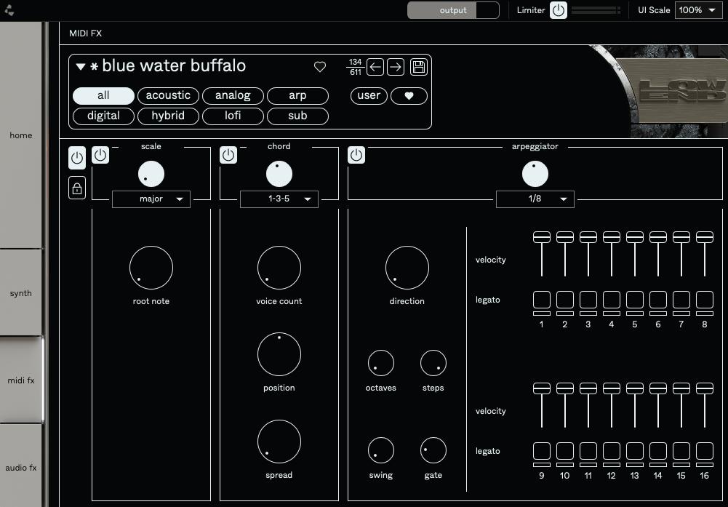Click the Low End logo in the top-left
728x507 pixels.
pyautogui.click(x=10, y=10)
